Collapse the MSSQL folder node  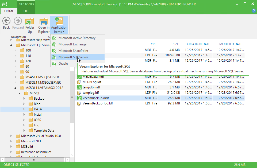pyautogui.click(x=20, y=93)
